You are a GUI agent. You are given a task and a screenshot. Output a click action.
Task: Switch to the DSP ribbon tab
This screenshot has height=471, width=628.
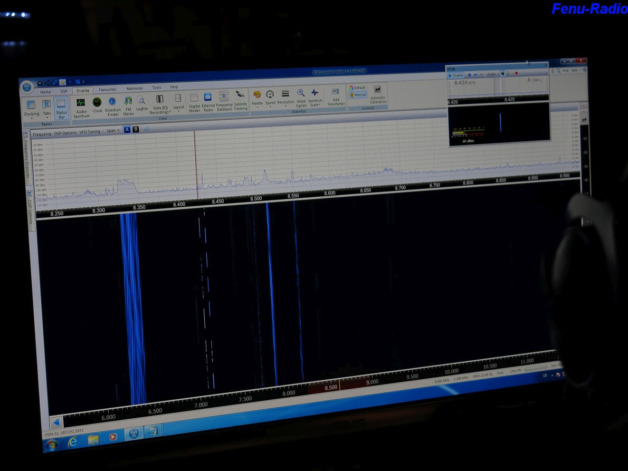point(64,91)
